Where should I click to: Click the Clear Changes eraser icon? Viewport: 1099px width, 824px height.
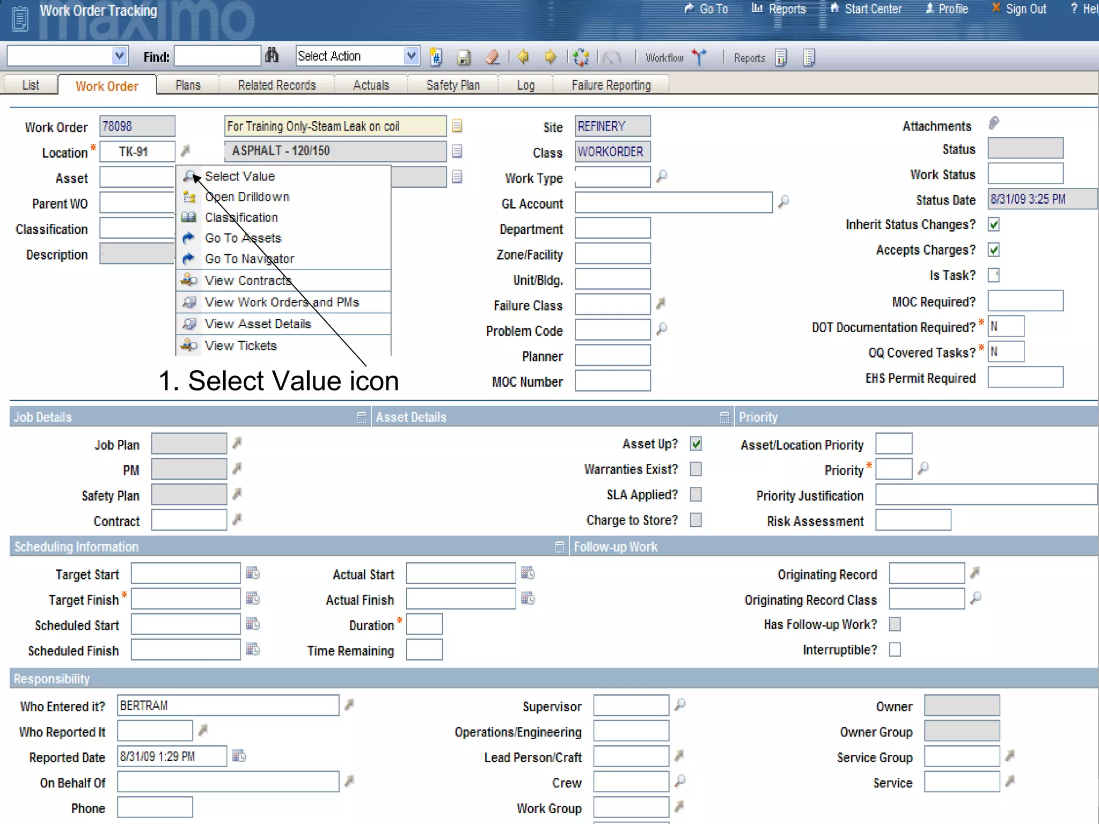[x=492, y=57]
